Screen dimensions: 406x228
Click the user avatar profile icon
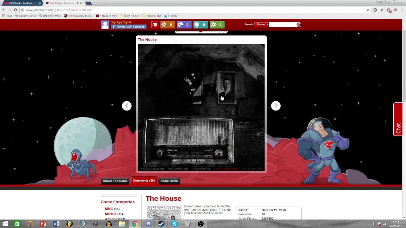tap(105, 25)
